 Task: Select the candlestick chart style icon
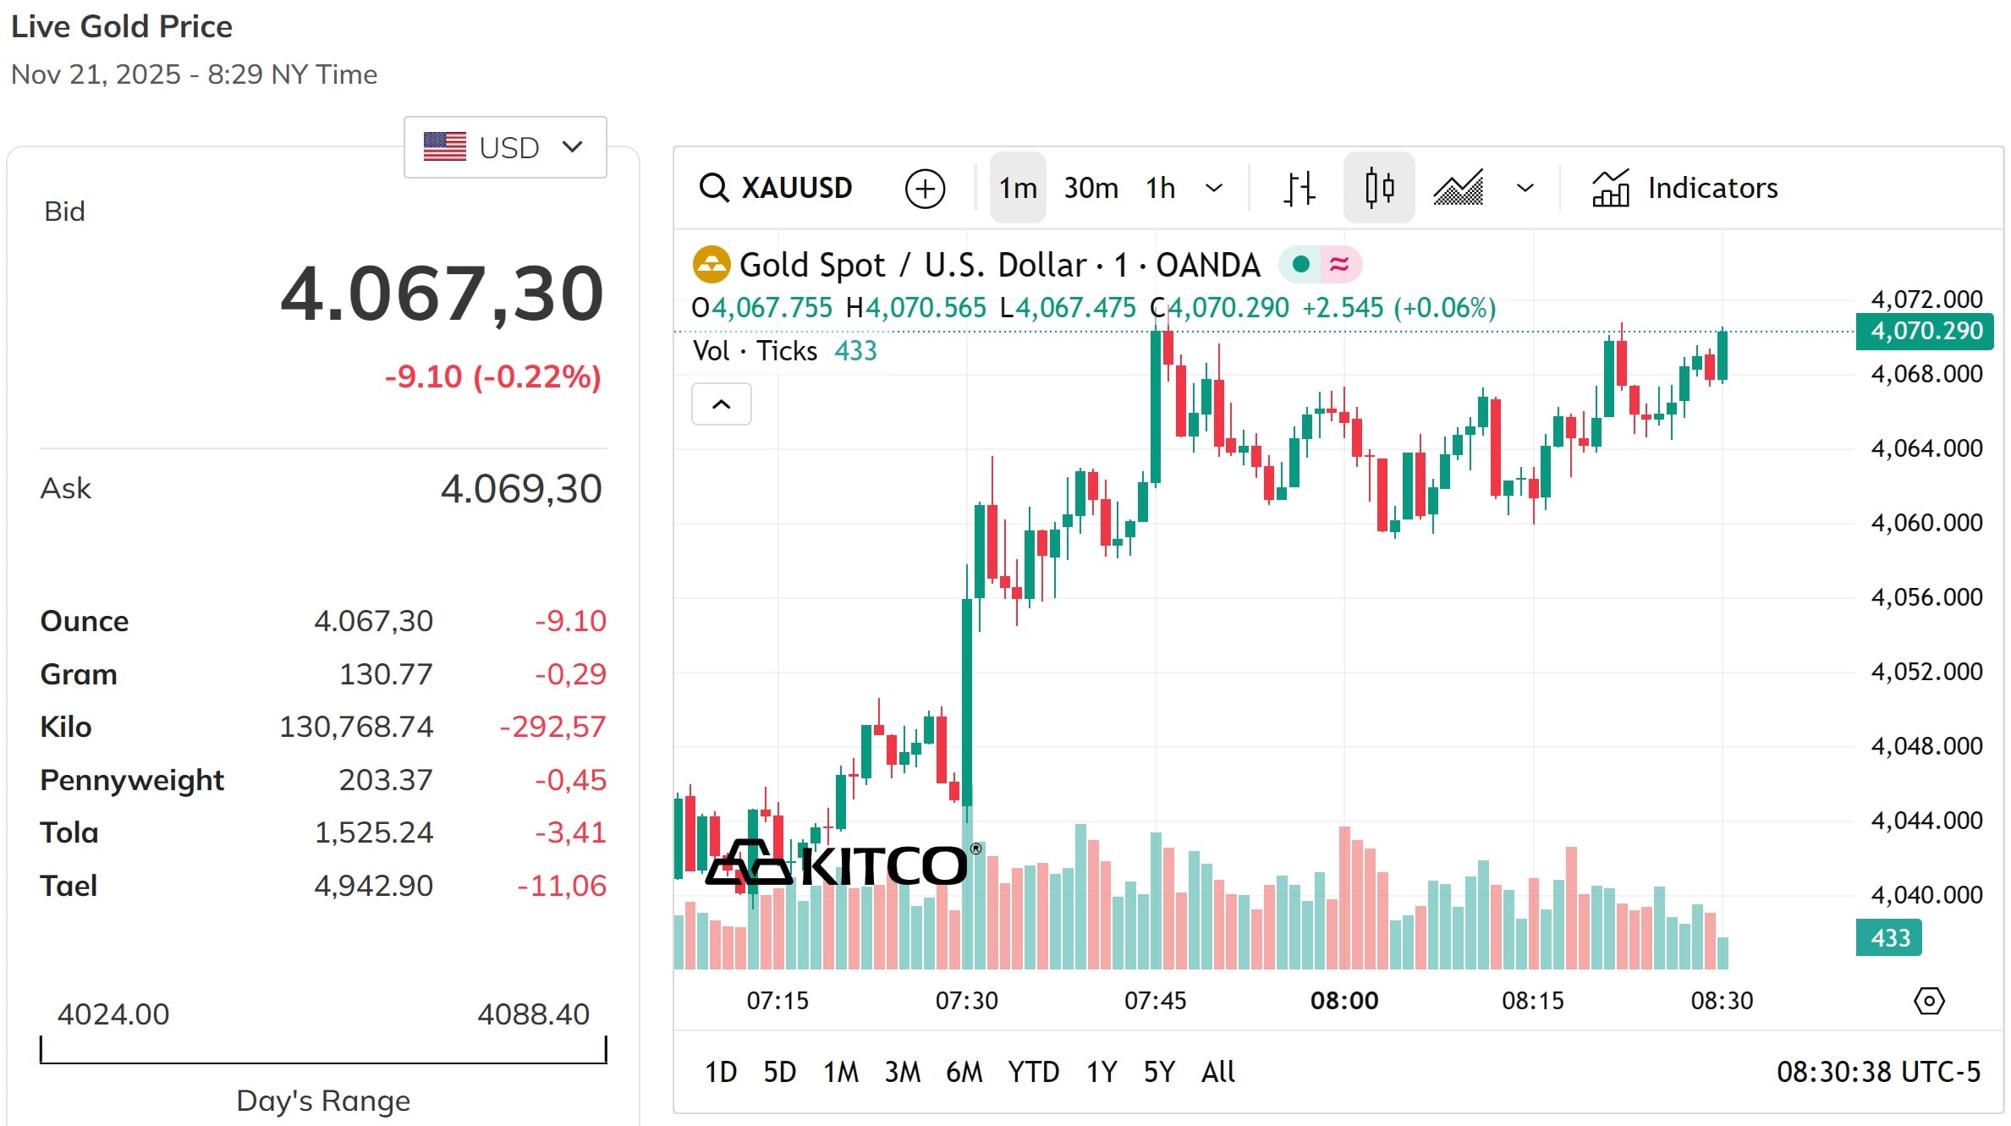coord(1378,188)
